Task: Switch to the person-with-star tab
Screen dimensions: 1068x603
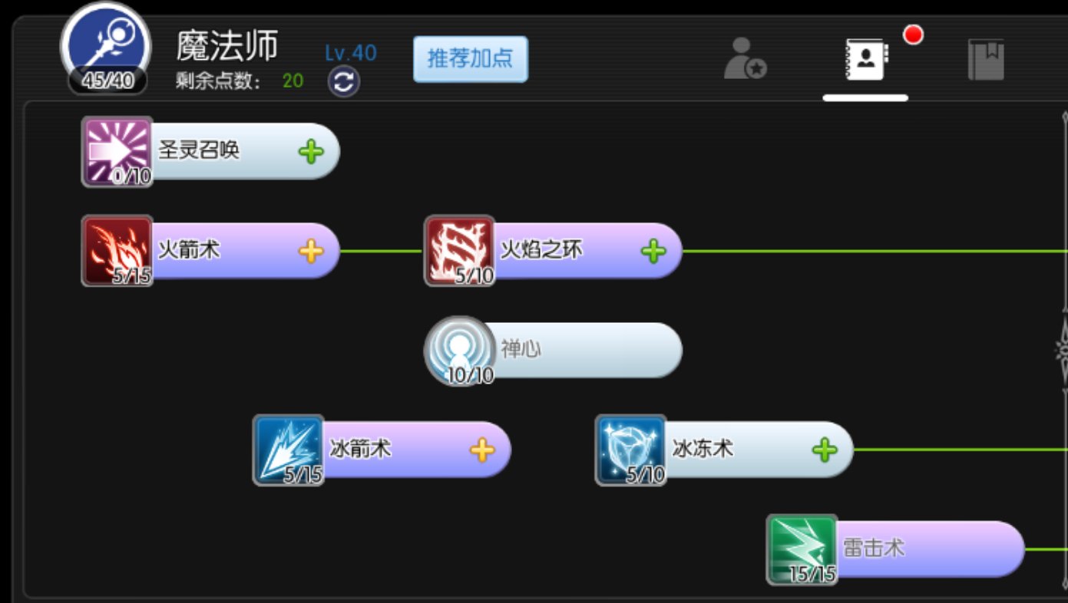Action: coord(746,58)
